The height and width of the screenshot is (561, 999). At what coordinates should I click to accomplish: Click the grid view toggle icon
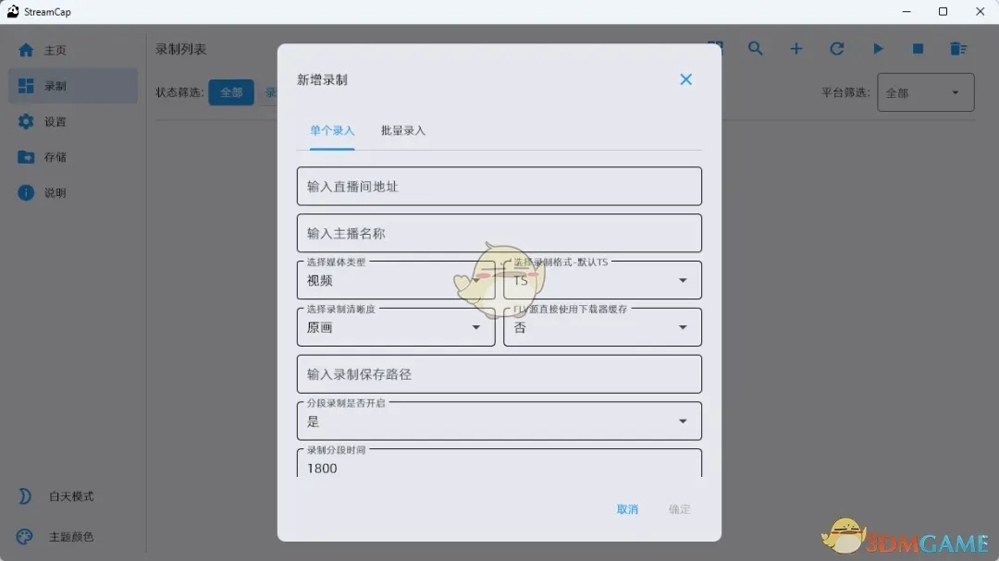[715, 46]
